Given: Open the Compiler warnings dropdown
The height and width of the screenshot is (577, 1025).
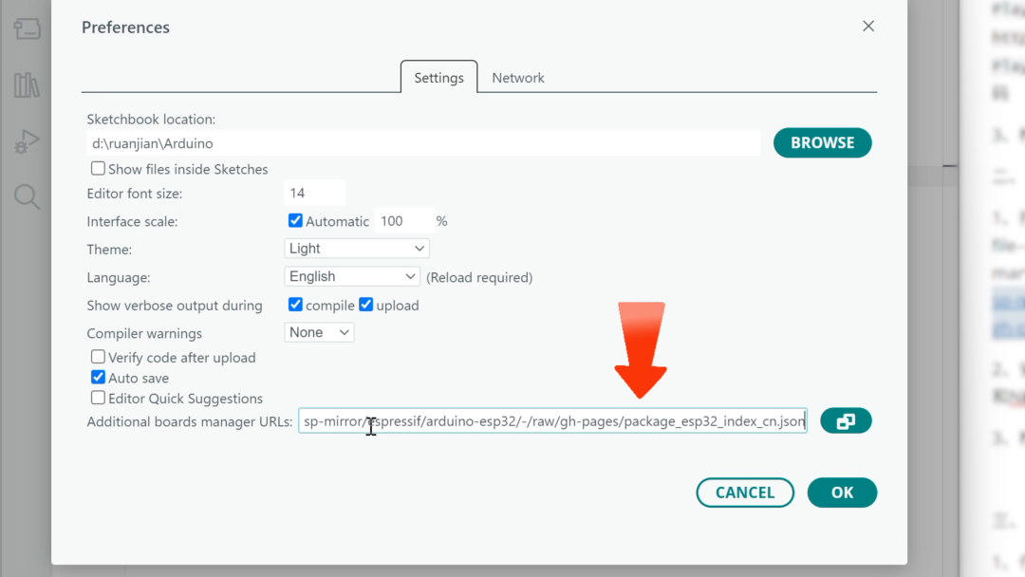Looking at the screenshot, I should pos(319,332).
